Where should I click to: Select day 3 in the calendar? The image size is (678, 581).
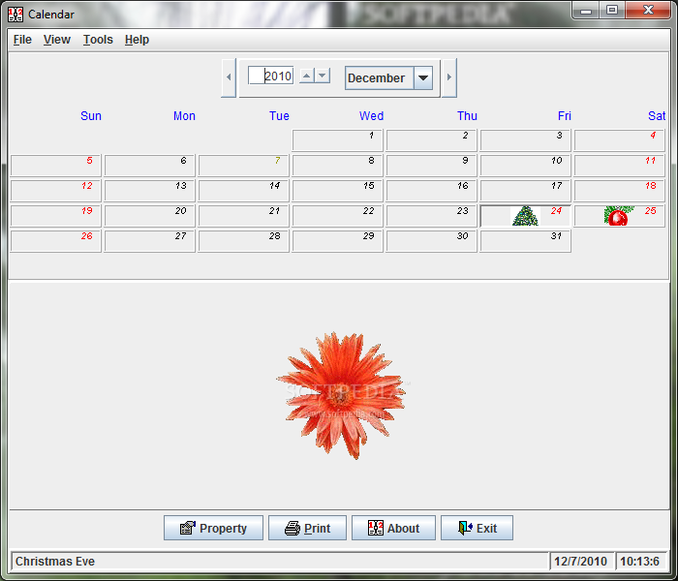coord(525,140)
